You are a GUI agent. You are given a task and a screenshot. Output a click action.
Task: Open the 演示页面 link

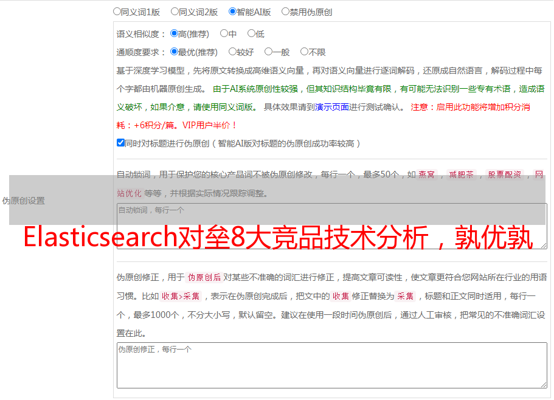331,107
